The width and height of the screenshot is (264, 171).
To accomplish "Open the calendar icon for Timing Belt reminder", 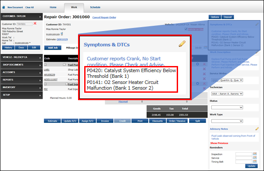I will 255,161.
